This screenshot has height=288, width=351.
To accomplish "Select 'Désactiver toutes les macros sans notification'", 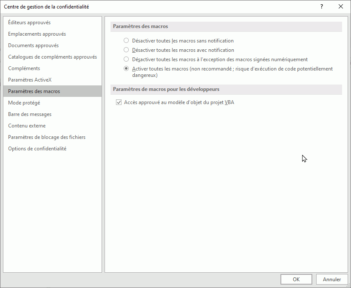I will click(x=126, y=40).
